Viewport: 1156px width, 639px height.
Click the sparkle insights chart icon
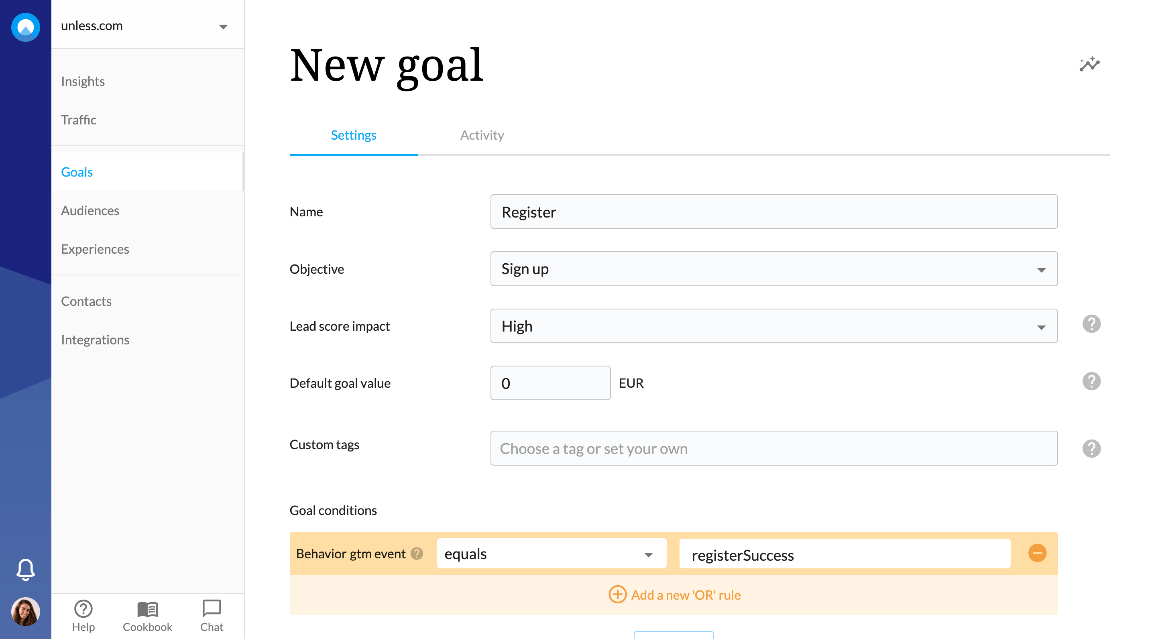(x=1090, y=64)
